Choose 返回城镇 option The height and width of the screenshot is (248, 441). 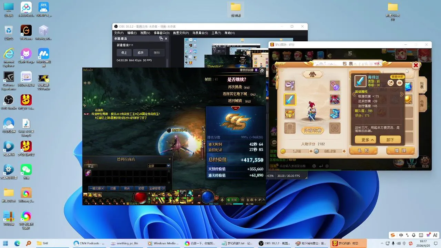239,101
